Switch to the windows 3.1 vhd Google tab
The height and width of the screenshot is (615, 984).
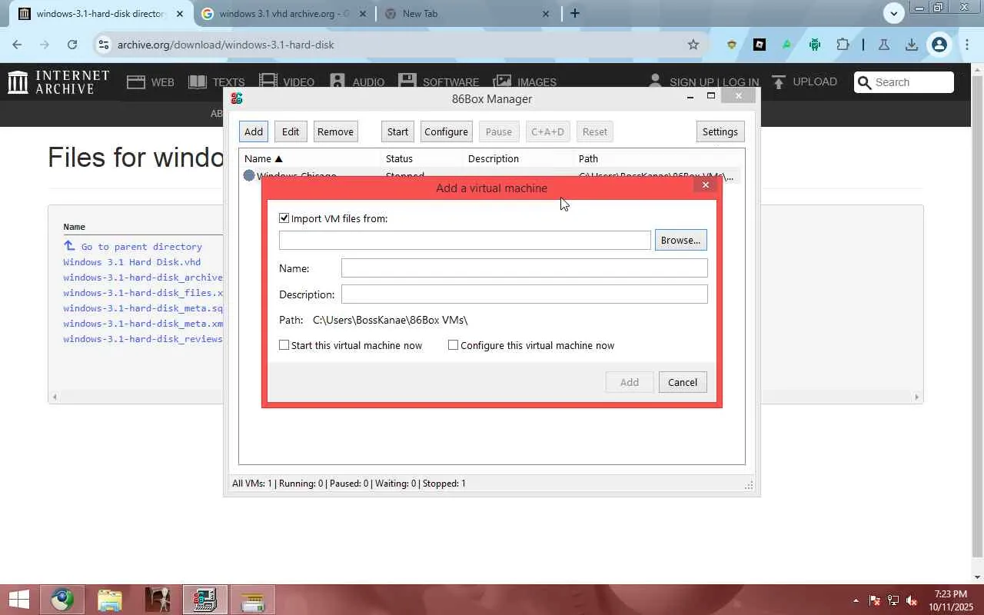[x=284, y=14]
